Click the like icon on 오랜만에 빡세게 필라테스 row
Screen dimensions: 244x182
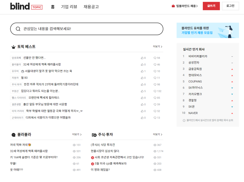click(x=142, y=98)
